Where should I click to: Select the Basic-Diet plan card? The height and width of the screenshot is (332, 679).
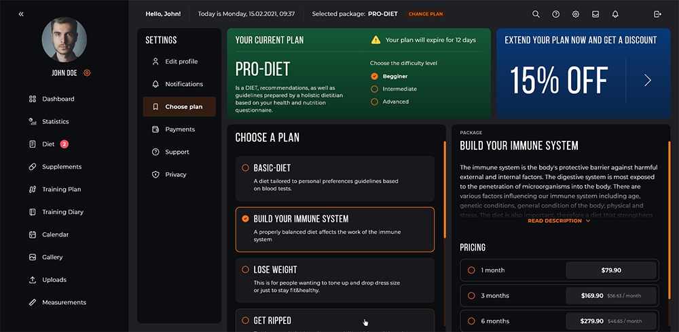tap(335, 179)
